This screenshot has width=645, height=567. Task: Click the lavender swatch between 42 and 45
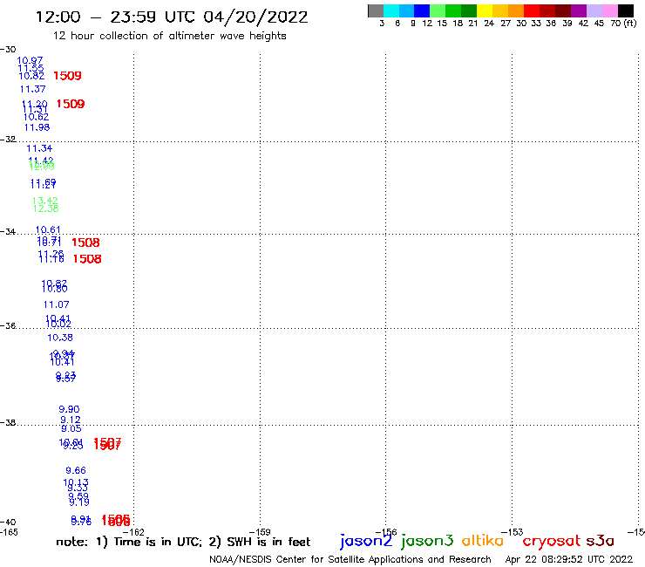pos(594,10)
